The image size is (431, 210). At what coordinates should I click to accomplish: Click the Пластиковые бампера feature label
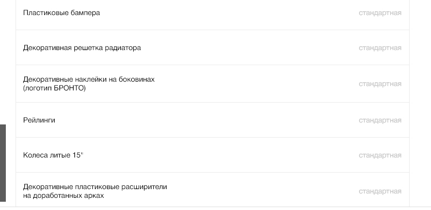pos(62,13)
